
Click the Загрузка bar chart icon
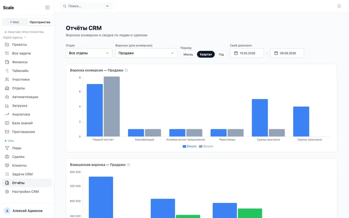pos(7,106)
